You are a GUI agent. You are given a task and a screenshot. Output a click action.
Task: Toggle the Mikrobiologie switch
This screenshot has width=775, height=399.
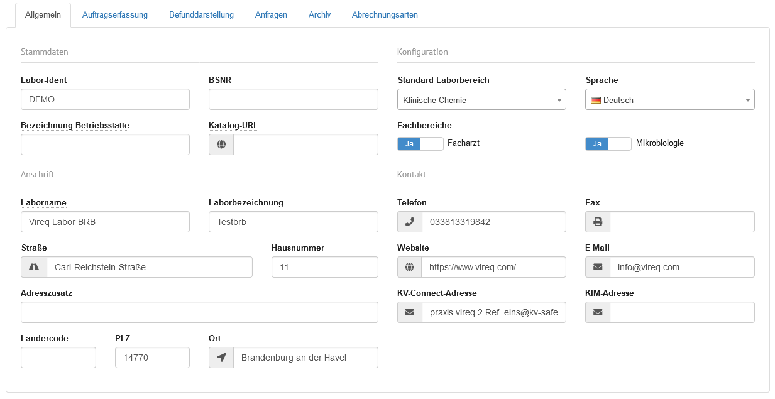[608, 144]
